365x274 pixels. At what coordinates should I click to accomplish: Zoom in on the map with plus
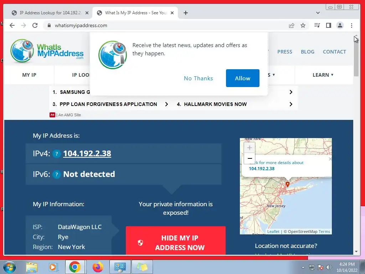pyautogui.click(x=250, y=148)
